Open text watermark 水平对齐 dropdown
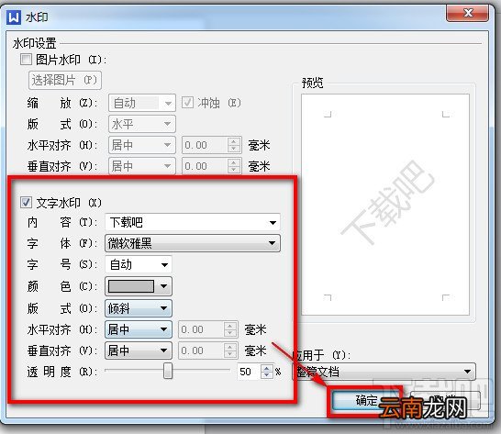The image size is (501, 434). [138, 329]
